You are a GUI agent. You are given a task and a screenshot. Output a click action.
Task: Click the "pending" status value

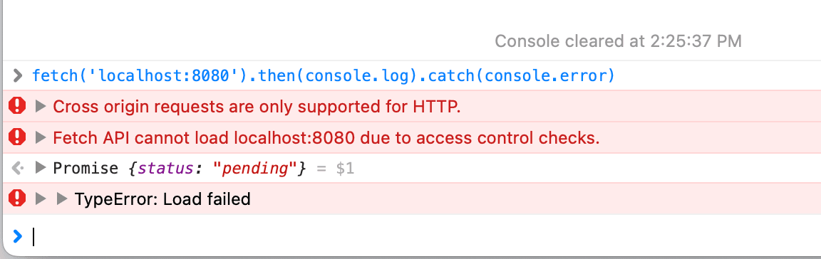click(x=257, y=169)
